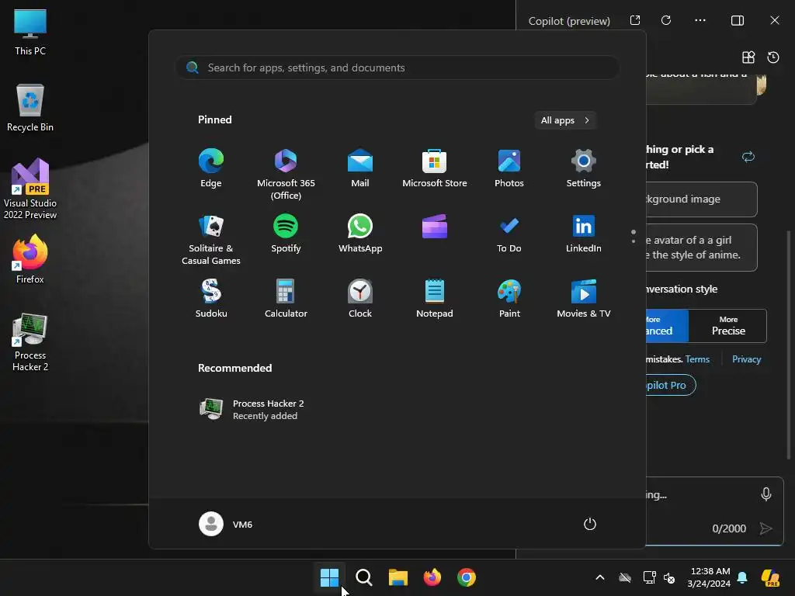Launch Microsoft 365 (Office) app
Screen dimensions: 795x596
point(286,175)
